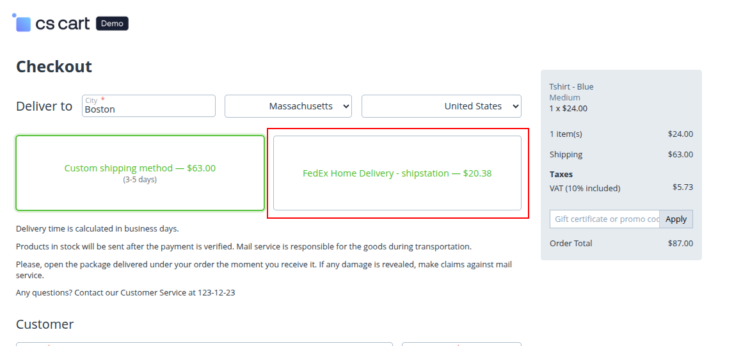Click the Checkout page heading
The width and height of the screenshot is (734, 346).
click(54, 67)
